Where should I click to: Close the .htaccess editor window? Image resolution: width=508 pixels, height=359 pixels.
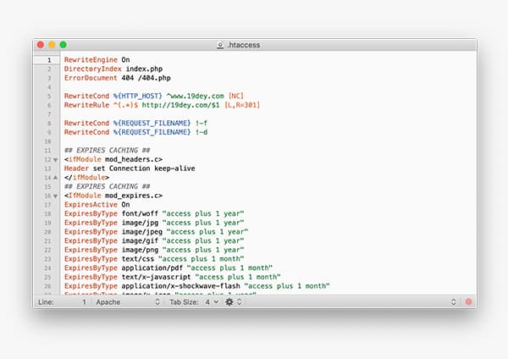(40, 44)
